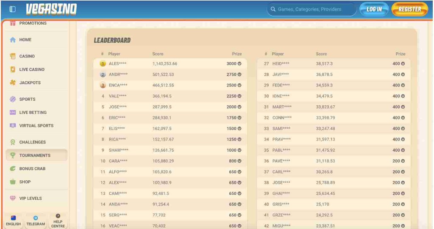Open the Vegasino logo home link
Screen dimensions: 434x229
click(x=51, y=9)
